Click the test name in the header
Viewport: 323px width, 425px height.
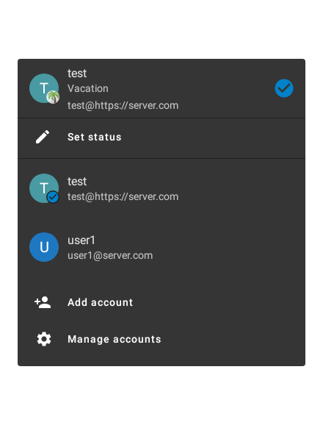click(x=77, y=74)
